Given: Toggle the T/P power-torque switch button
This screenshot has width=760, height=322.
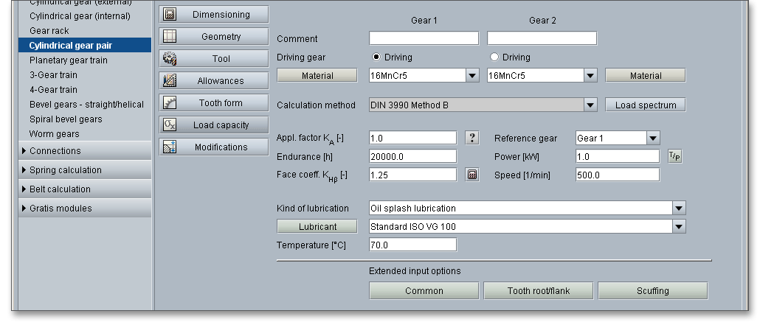Looking at the screenshot, I should tap(674, 156).
